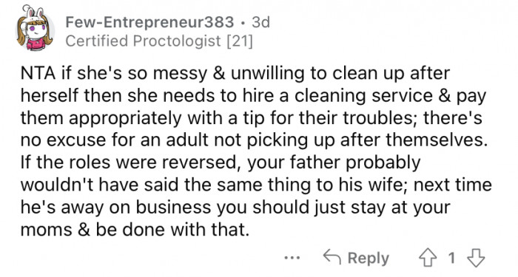The width and height of the screenshot is (518, 277).
Task: Click the word 'moms' in last line
Action: point(46,230)
